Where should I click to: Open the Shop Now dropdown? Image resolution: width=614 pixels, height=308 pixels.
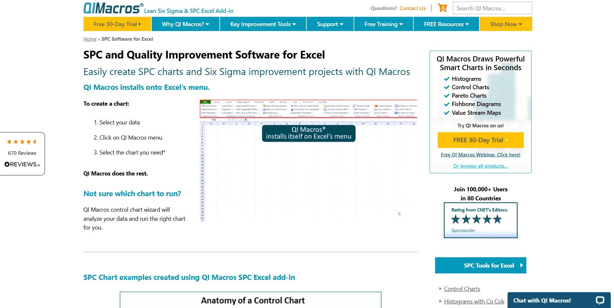pyautogui.click(x=506, y=24)
